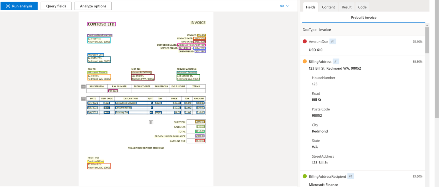Click the orange dot beside BillingAddress
The height and width of the screenshot is (187, 439).
point(305,61)
